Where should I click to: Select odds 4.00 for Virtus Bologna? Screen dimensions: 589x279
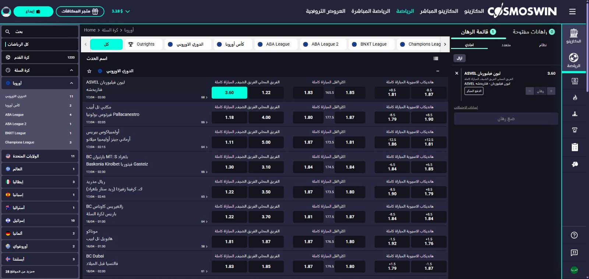(x=266, y=117)
